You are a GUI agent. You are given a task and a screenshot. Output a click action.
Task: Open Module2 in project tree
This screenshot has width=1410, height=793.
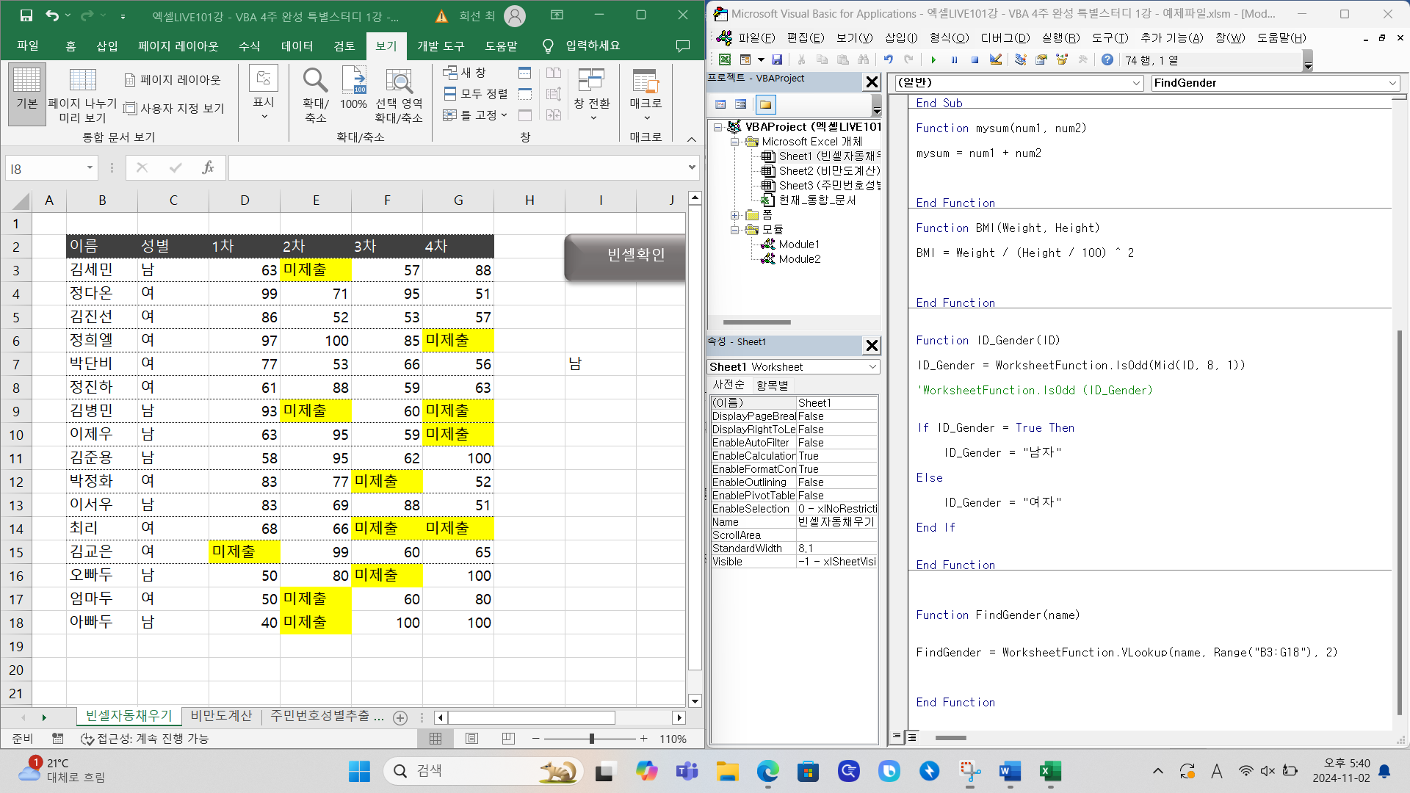click(x=799, y=259)
